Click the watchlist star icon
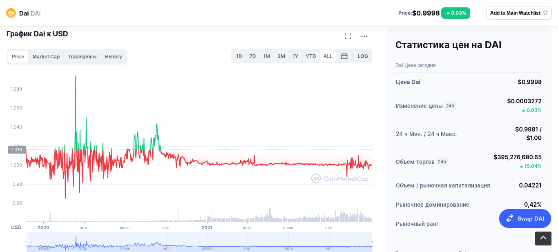558x252 pixels. pos(545,13)
